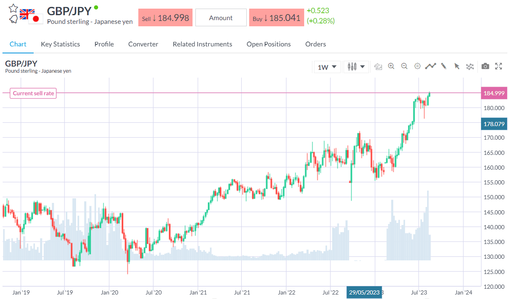509x299 pixels.
Task: Click the compare chart icon
Action: tap(378, 67)
